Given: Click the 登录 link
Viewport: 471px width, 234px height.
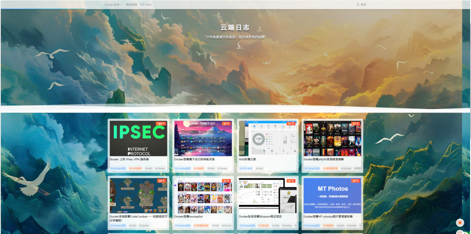Looking at the screenshot, I should tap(363, 4).
